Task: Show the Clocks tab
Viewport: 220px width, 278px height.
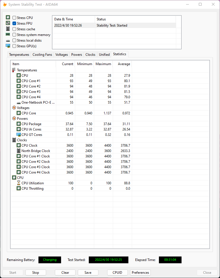Action: [x=90, y=55]
